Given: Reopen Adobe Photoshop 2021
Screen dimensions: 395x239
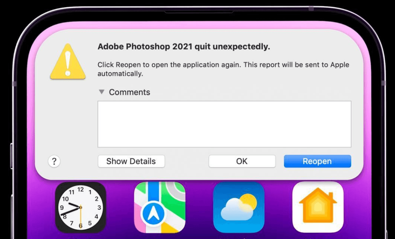Looking at the screenshot, I should [x=317, y=161].
